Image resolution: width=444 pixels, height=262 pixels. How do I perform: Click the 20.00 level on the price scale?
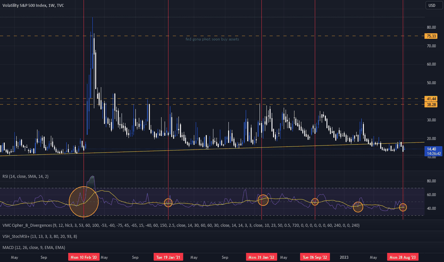click(x=431, y=139)
